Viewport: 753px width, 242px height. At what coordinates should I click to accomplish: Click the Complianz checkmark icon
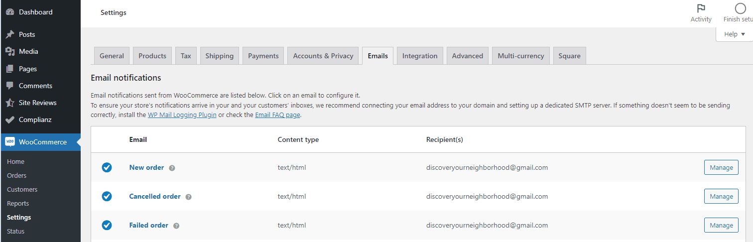[9, 120]
